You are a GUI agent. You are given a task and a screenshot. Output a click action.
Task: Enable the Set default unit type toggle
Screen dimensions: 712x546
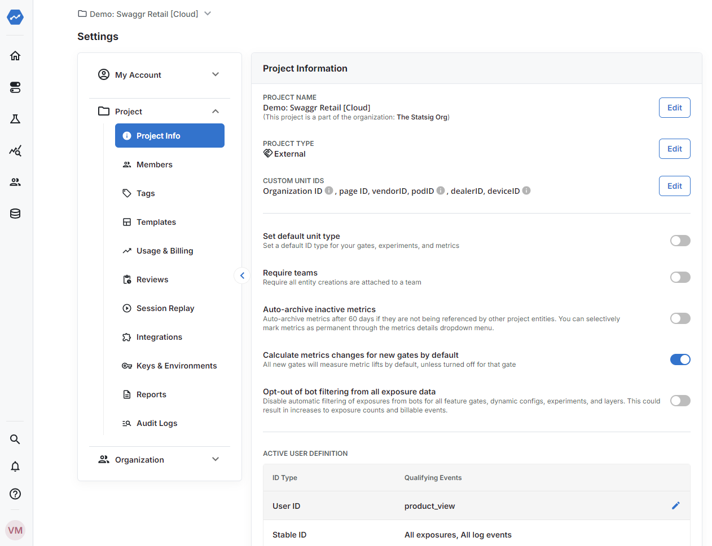[680, 241]
